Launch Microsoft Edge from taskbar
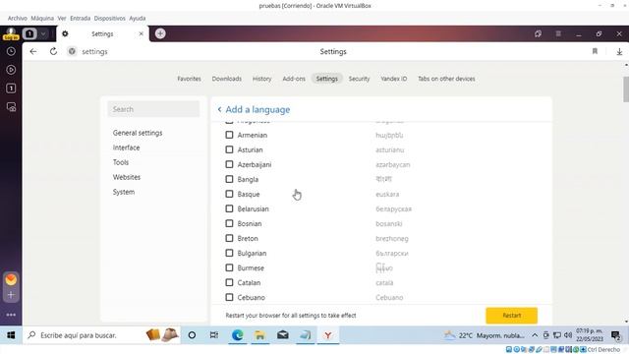The image size is (629, 354). (x=237, y=335)
